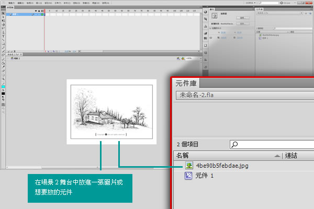This screenshot has width=314, height=209.
Task: Click the width value in Properties
Action: [x=223, y=38]
